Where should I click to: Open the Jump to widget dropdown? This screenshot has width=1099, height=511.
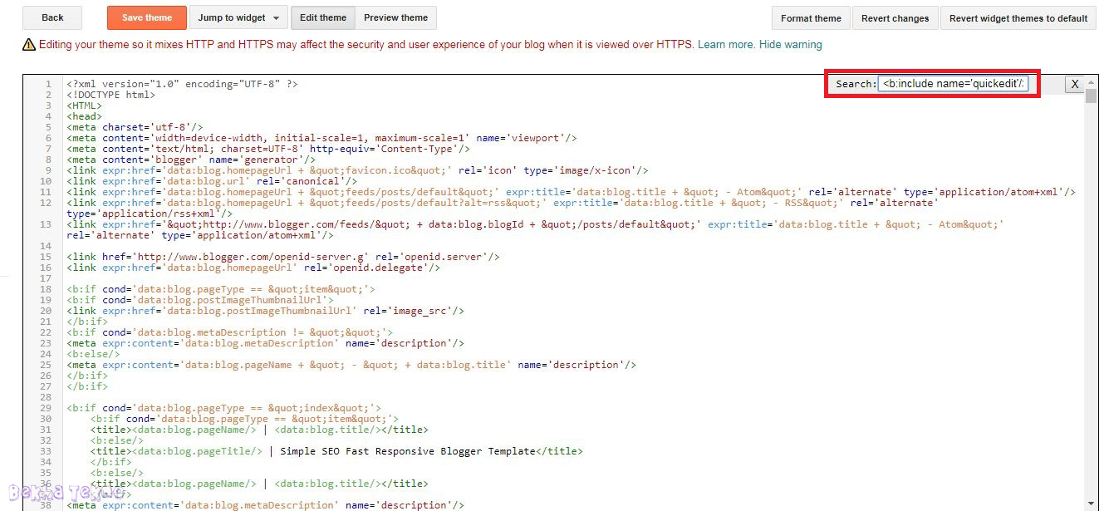239,17
